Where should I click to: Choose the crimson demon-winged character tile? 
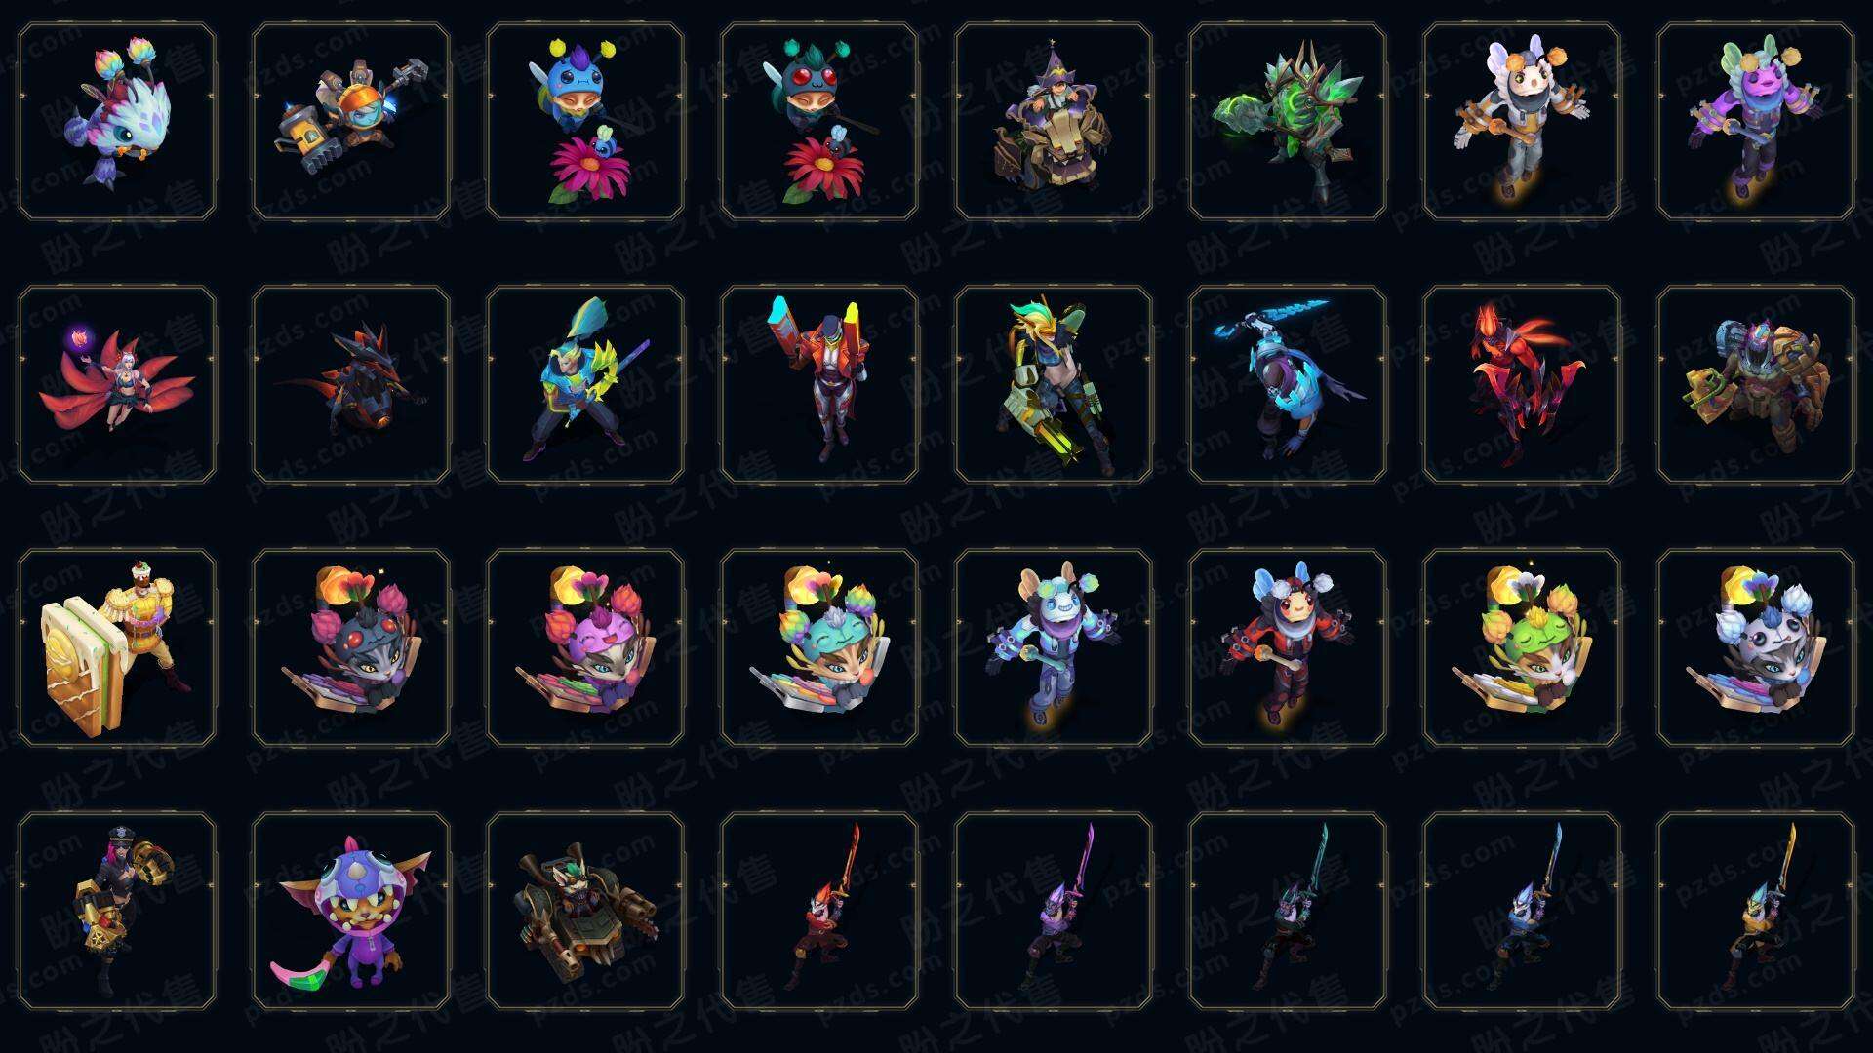click(1522, 384)
